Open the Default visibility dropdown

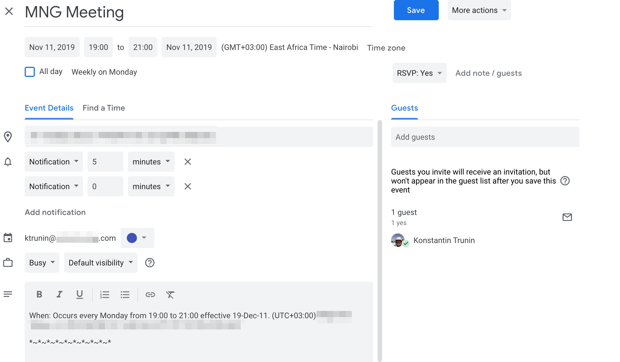click(100, 263)
